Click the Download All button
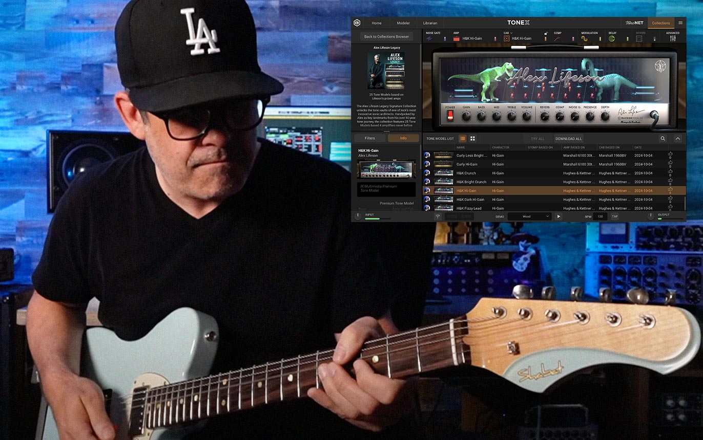This screenshot has width=703, height=440. click(x=568, y=139)
